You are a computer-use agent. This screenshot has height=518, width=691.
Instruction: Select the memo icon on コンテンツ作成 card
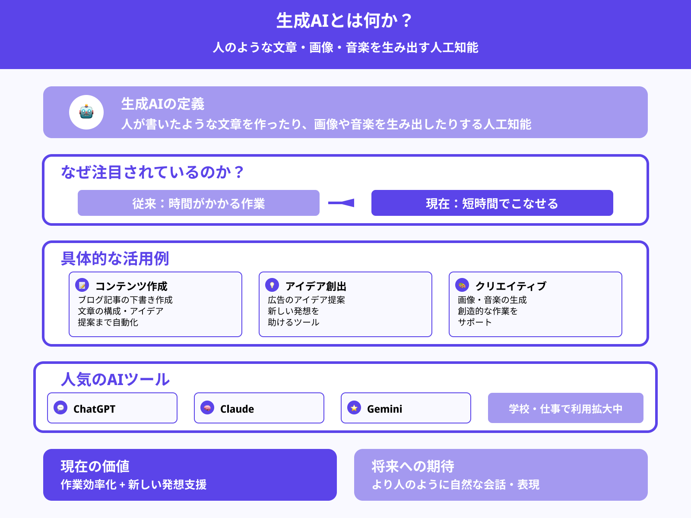pyautogui.click(x=82, y=285)
